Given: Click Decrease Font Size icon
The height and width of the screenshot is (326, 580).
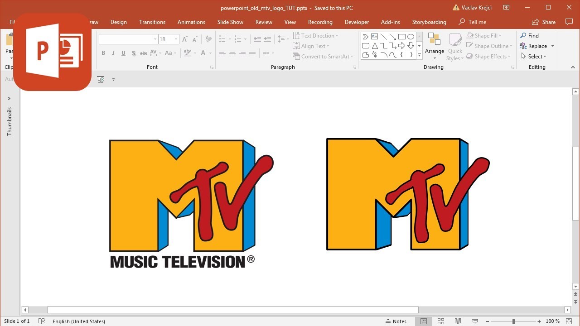Looking at the screenshot, I should 195,39.
